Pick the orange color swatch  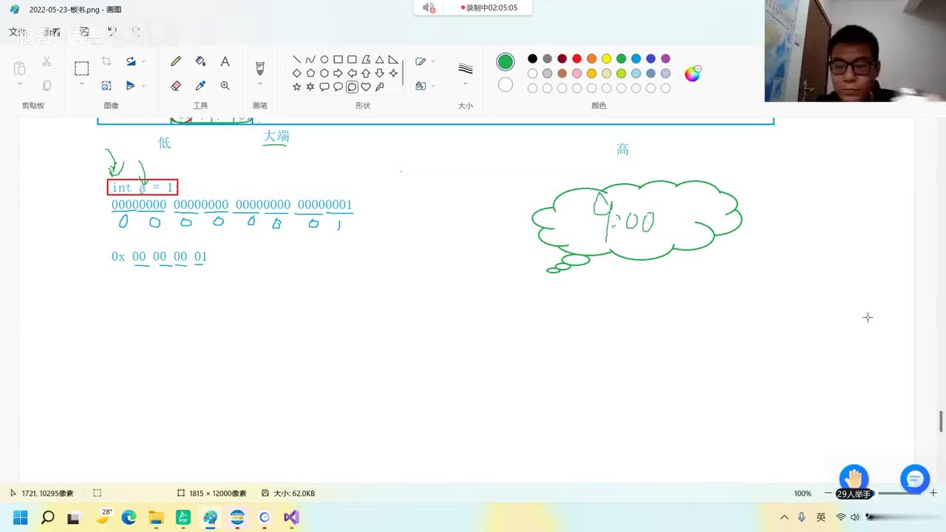pos(591,59)
